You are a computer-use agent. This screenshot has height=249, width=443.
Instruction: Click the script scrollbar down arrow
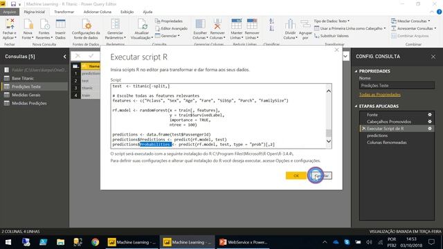point(329,141)
